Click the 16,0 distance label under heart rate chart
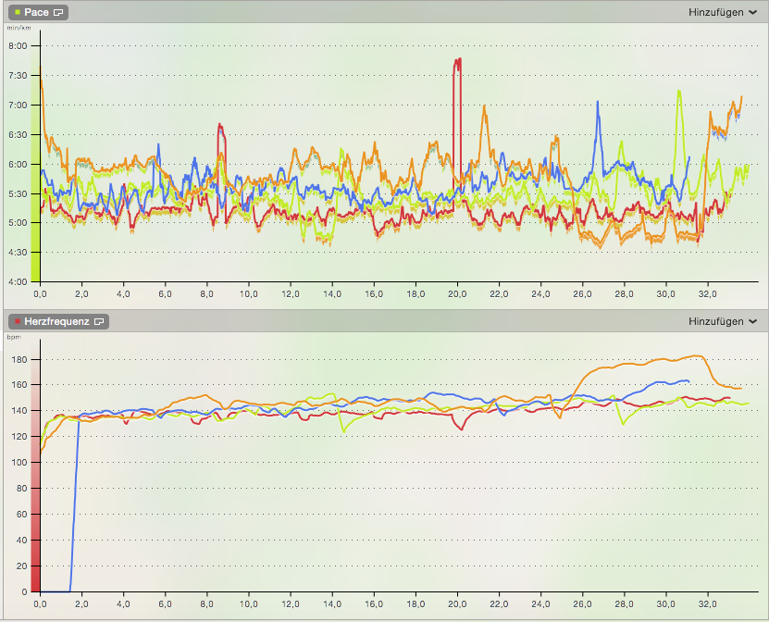 pyautogui.click(x=374, y=603)
